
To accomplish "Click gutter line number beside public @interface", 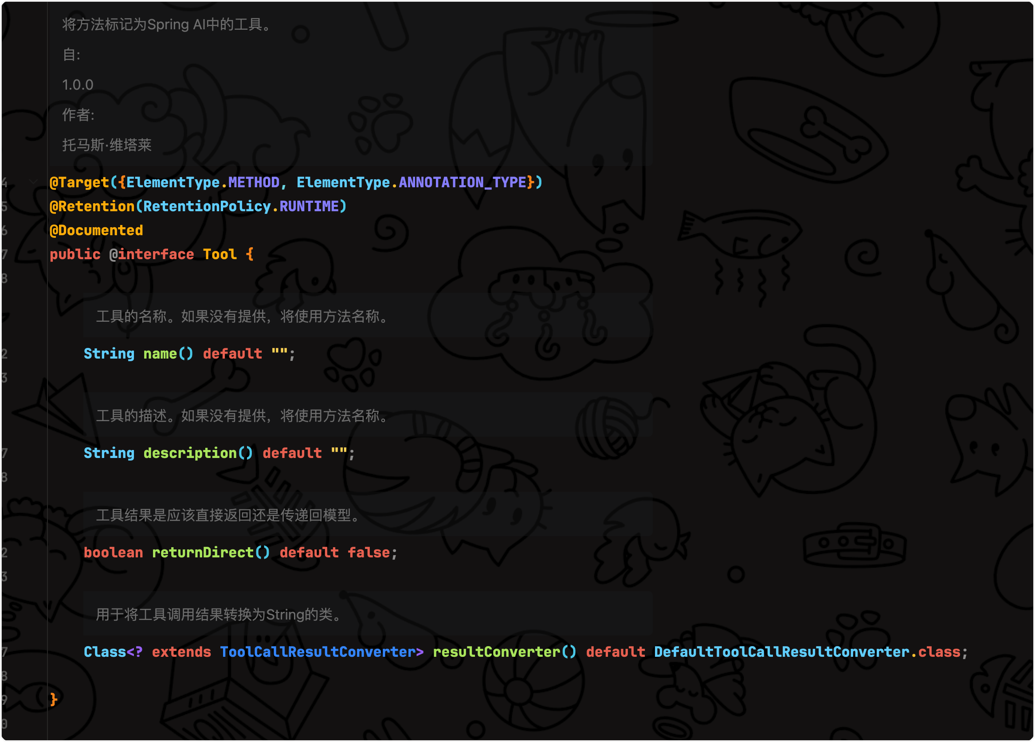I will (x=4, y=254).
